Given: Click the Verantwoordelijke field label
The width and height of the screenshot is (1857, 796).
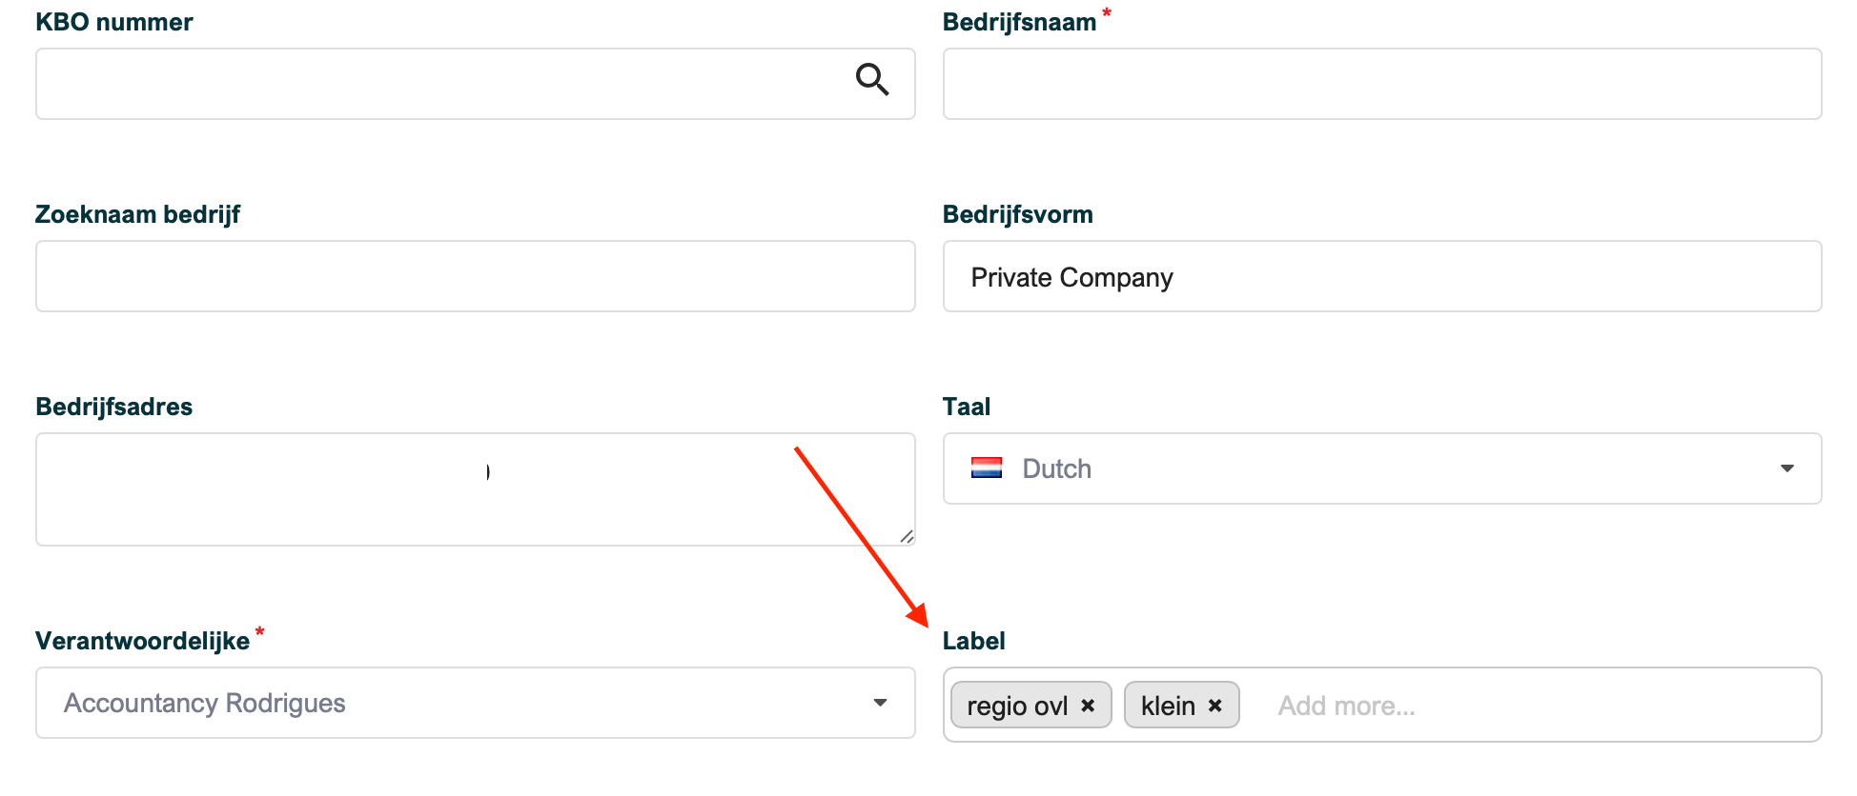Looking at the screenshot, I should pyautogui.click(x=142, y=641).
